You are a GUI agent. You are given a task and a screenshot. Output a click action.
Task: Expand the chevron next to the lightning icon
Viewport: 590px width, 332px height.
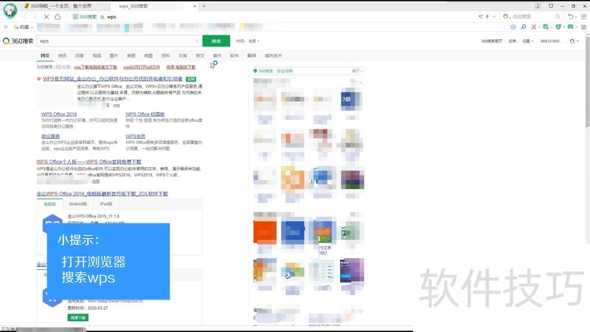click(494, 16)
